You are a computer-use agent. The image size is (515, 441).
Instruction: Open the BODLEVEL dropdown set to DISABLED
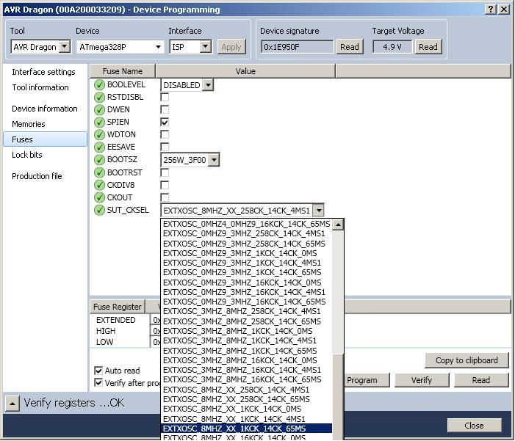pyautogui.click(x=208, y=85)
